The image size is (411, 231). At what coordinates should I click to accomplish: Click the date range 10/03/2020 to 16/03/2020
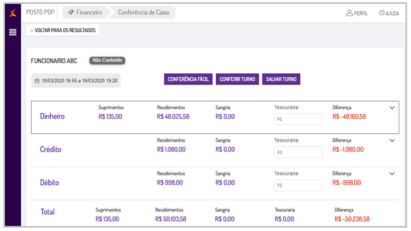tap(79, 81)
